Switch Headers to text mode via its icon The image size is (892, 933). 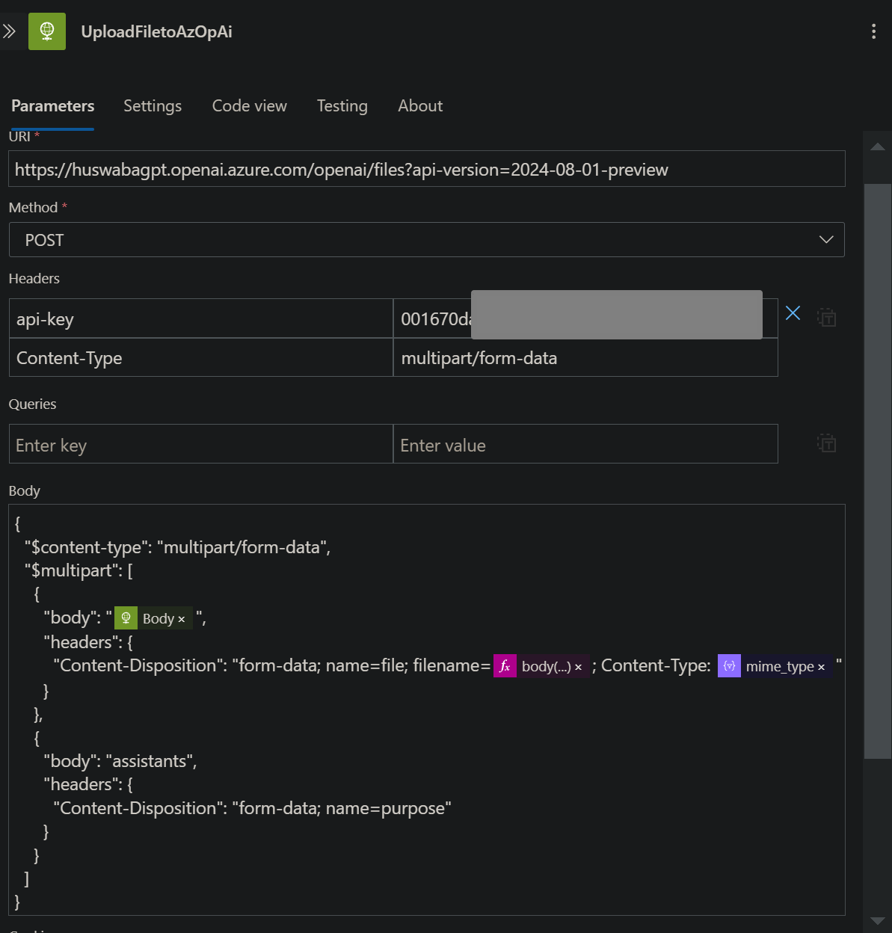(826, 317)
